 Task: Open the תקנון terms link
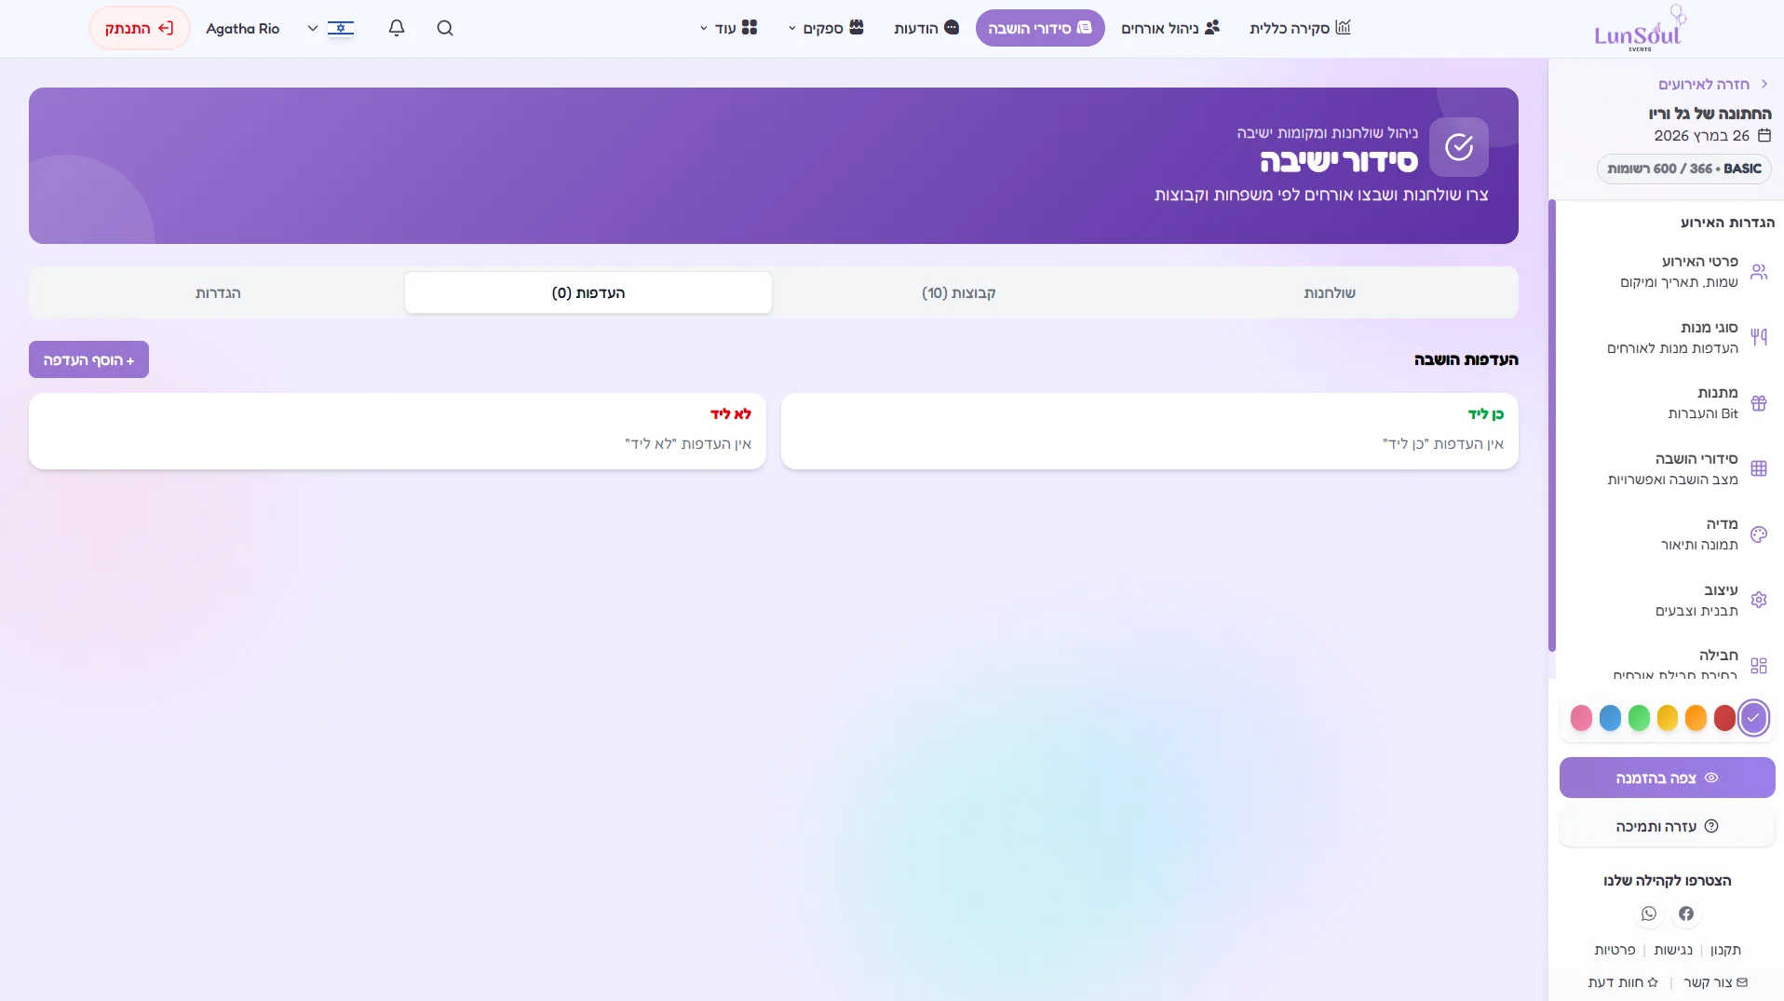coord(1725,950)
